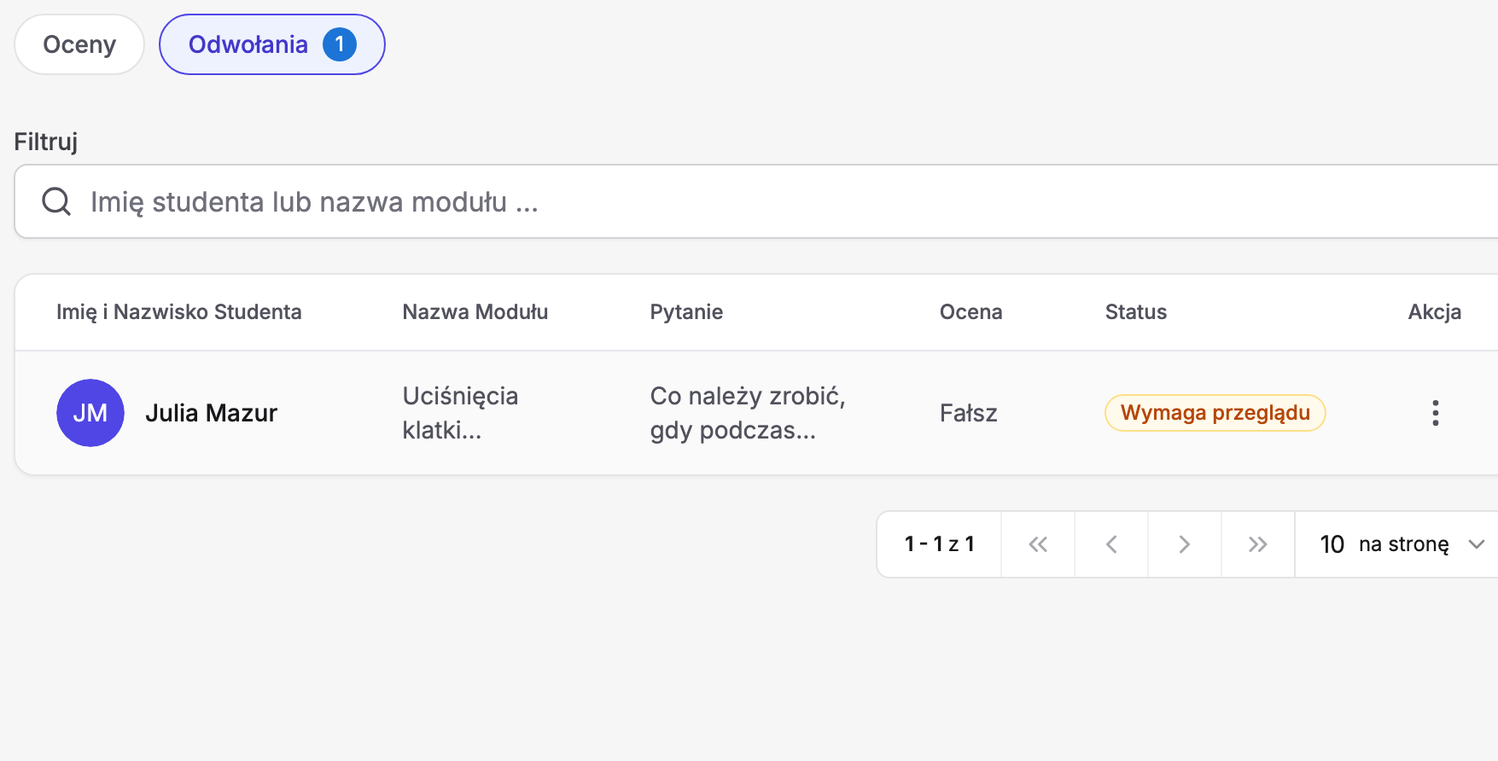Open the three-dot action menu for Julia Mazur
The image size is (1498, 761).
(1435, 413)
